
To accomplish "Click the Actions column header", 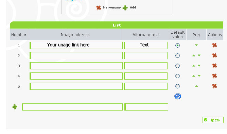I will click(x=215, y=35).
